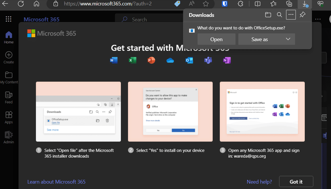Open the Need help? link
The image size is (331, 189).
pyautogui.click(x=259, y=182)
